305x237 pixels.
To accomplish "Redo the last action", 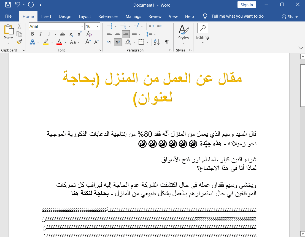I will [x=31, y=5].
